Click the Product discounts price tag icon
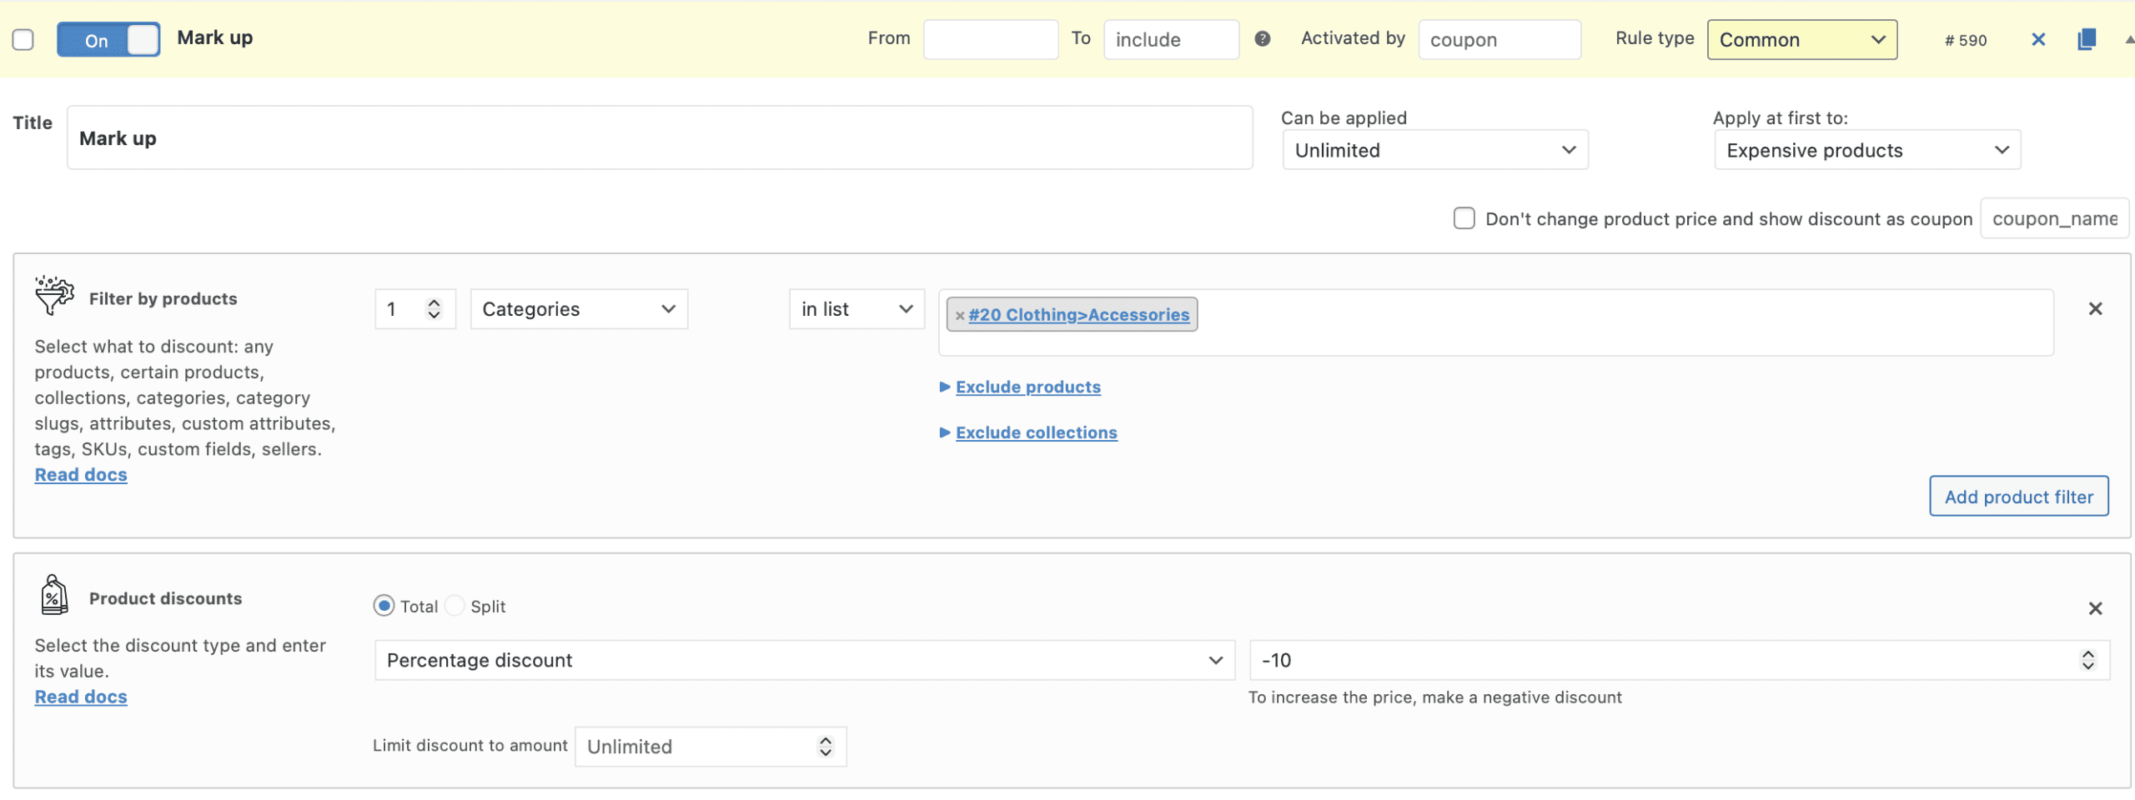This screenshot has width=2135, height=800. coord(54,595)
